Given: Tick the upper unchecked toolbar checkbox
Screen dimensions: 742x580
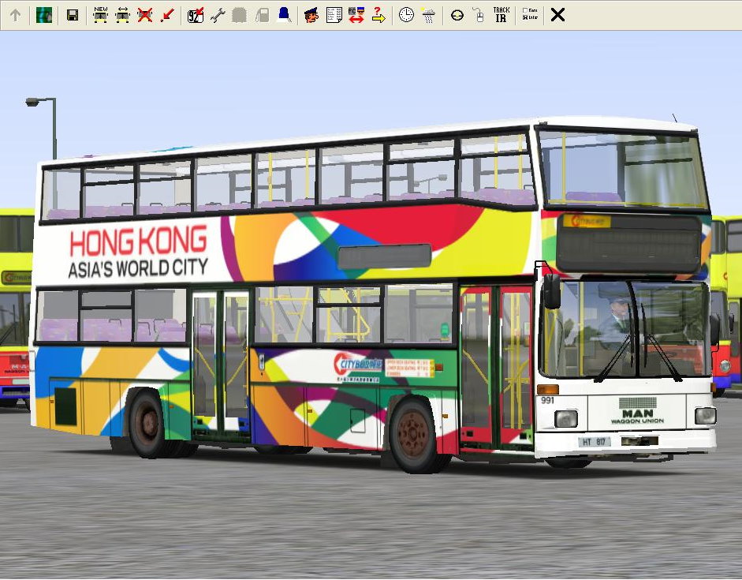Looking at the screenshot, I should [x=525, y=10].
